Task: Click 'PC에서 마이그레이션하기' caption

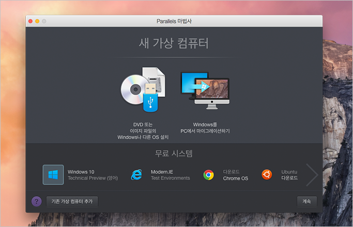Action: point(205,131)
